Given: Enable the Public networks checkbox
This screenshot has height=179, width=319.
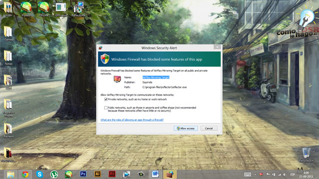Looking at the screenshot, I should (x=106, y=108).
